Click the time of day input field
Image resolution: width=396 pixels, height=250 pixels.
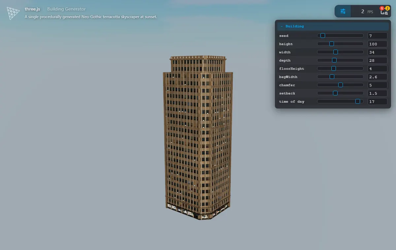(378, 101)
